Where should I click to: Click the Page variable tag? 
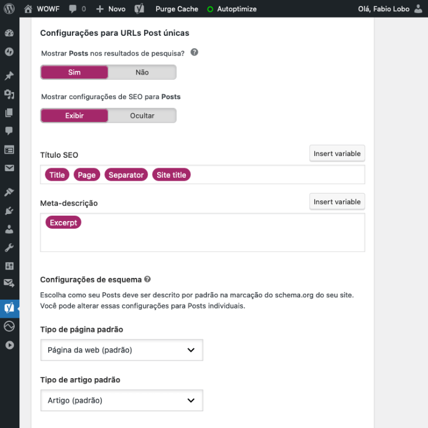pos(87,175)
